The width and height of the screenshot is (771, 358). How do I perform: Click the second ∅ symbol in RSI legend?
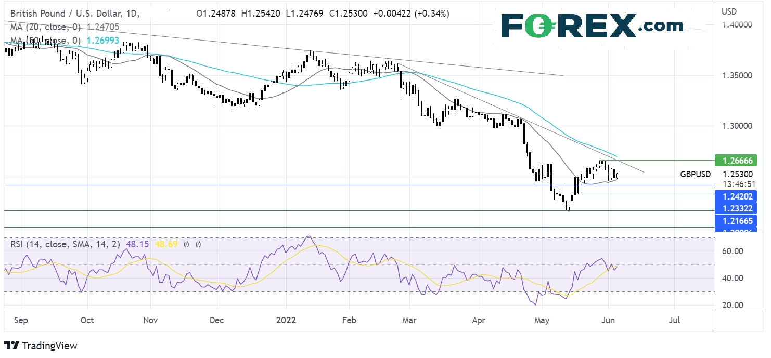198,243
